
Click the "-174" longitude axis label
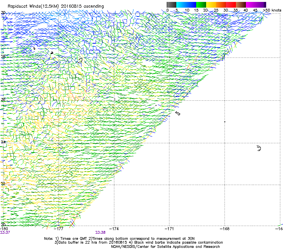pos(114,229)
